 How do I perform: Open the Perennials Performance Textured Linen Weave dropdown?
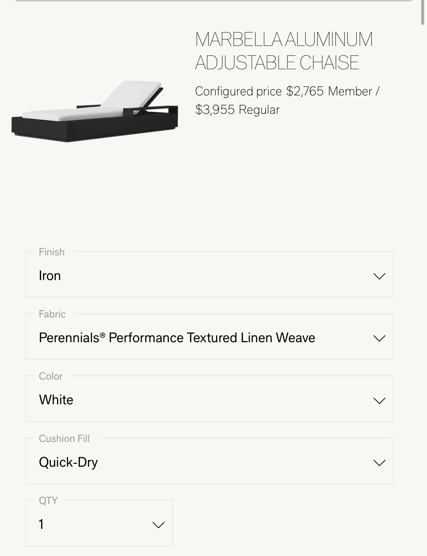[x=207, y=338]
